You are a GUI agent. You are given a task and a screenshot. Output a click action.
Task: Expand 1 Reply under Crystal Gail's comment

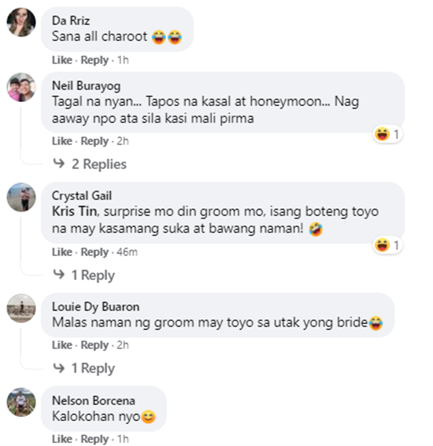click(84, 275)
